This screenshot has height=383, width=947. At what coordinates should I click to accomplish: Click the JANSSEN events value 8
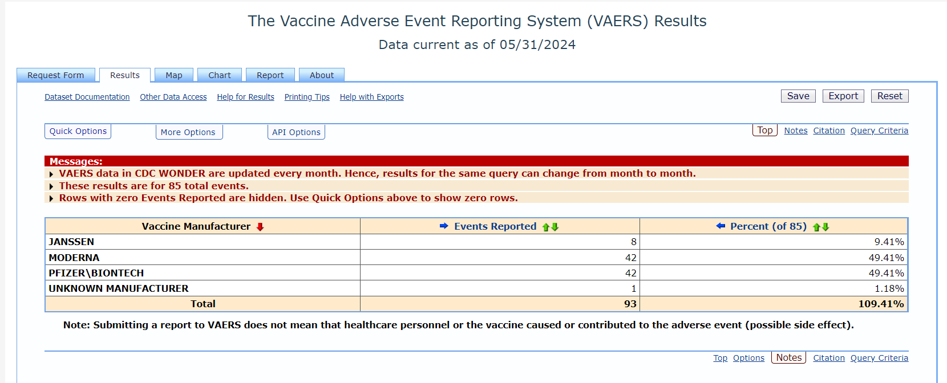pos(633,242)
